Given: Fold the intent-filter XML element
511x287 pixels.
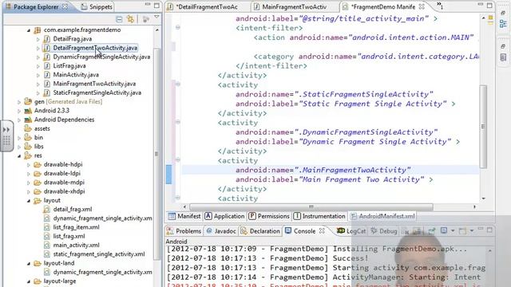Looking at the screenshot, I should 177,28.
